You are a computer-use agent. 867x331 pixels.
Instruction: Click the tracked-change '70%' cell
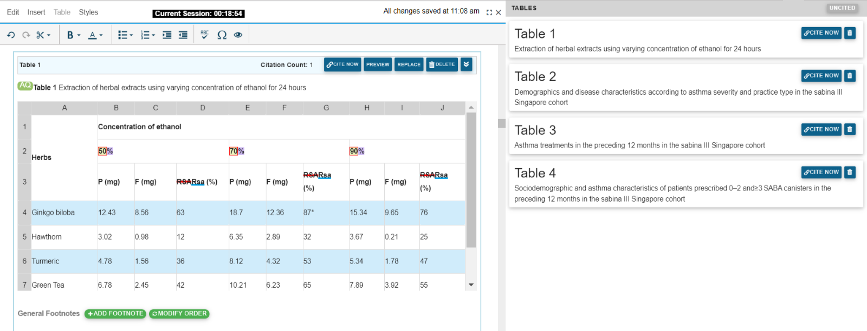[289, 151]
